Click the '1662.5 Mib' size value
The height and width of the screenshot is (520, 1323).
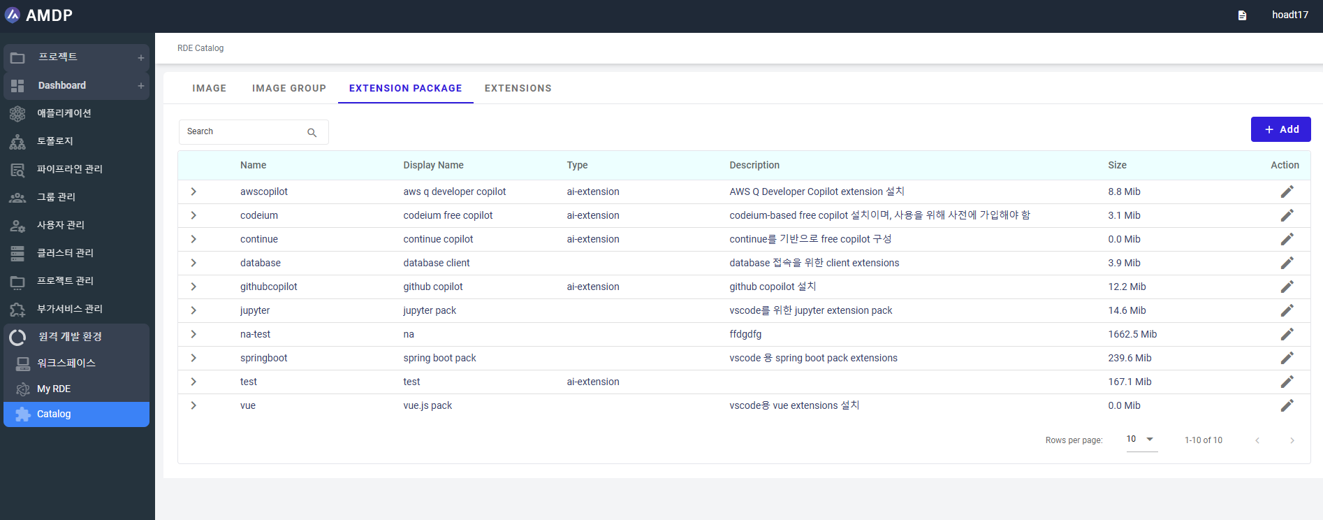coord(1132,334)
